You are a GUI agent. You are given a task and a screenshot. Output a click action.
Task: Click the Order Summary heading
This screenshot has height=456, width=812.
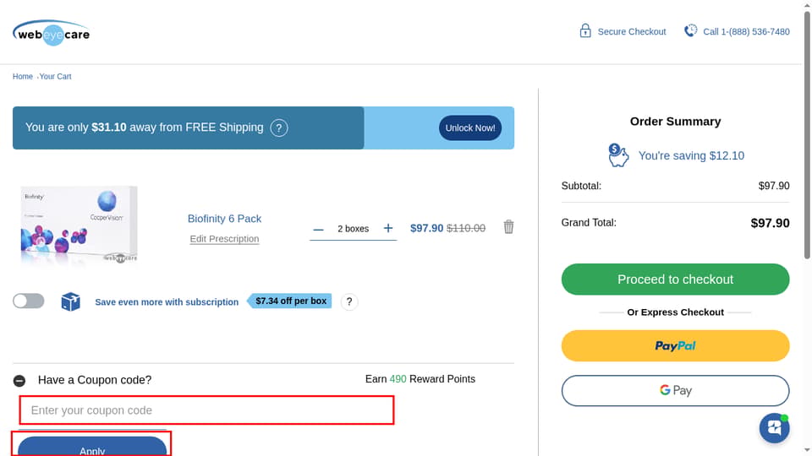[675, 122]
